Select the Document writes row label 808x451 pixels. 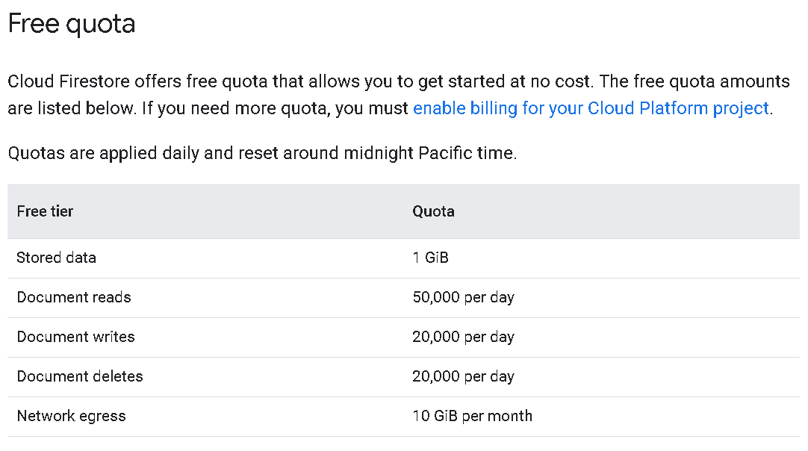(75, 337)
